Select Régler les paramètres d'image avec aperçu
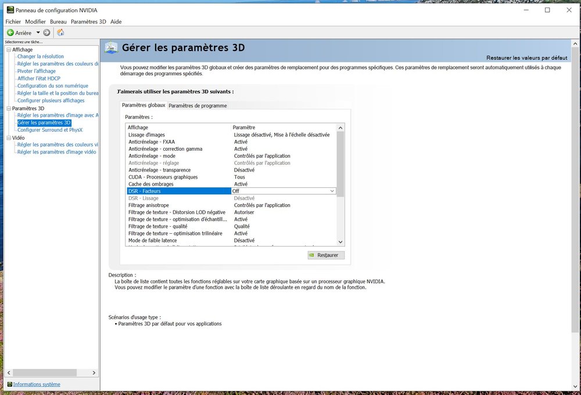The height and width of the screenshot is (395, 581). pos(58,115)
